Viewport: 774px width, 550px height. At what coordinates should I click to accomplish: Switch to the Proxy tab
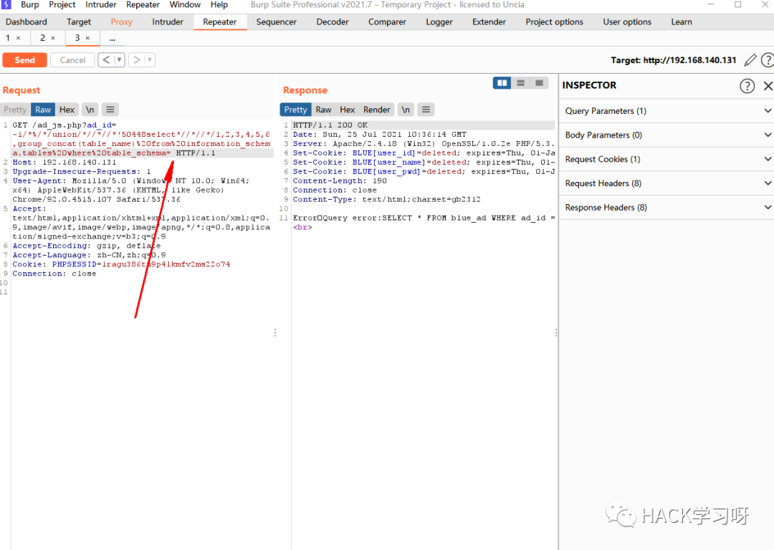[x=121, y=22]
